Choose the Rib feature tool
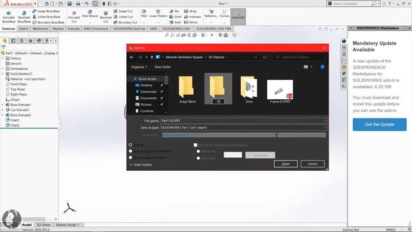 coord(174,12)
